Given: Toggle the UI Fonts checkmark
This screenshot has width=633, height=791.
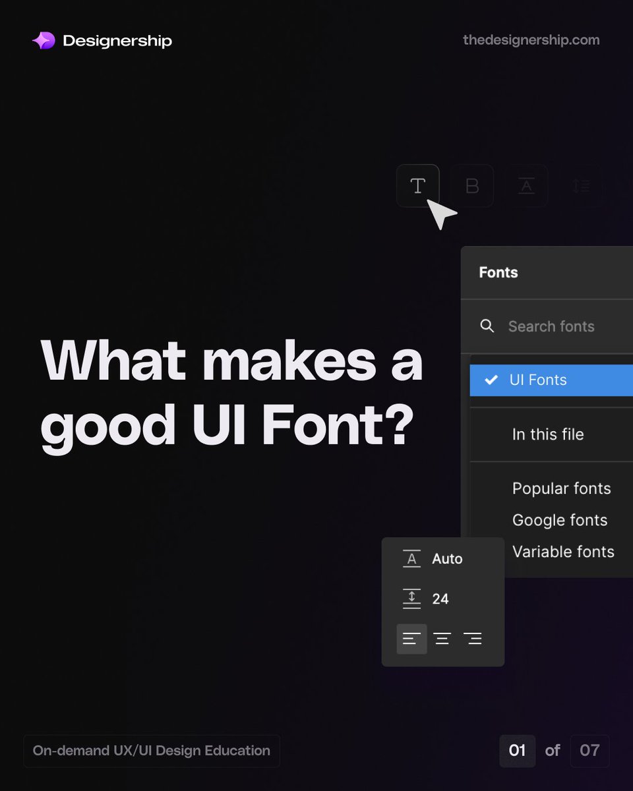Looking at the screenshot, I should click(x=489, y=380).
